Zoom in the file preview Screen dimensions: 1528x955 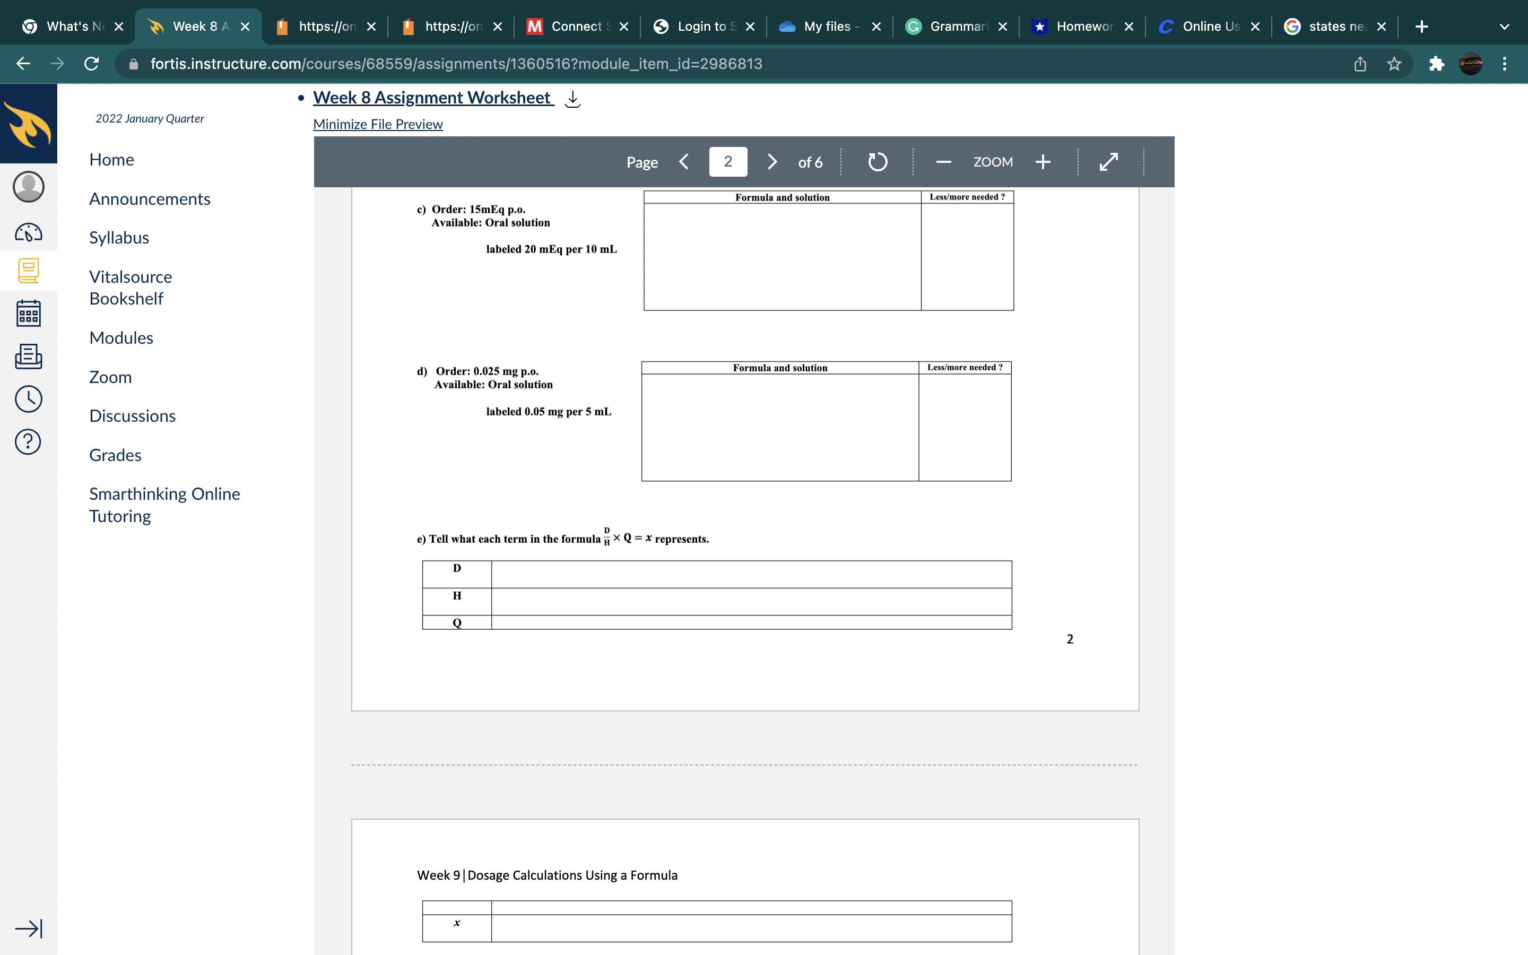[1043, 162]
